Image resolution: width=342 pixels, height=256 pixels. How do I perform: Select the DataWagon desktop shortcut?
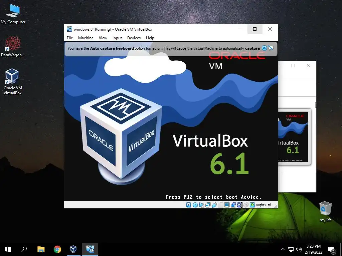[x=13, y=46]
